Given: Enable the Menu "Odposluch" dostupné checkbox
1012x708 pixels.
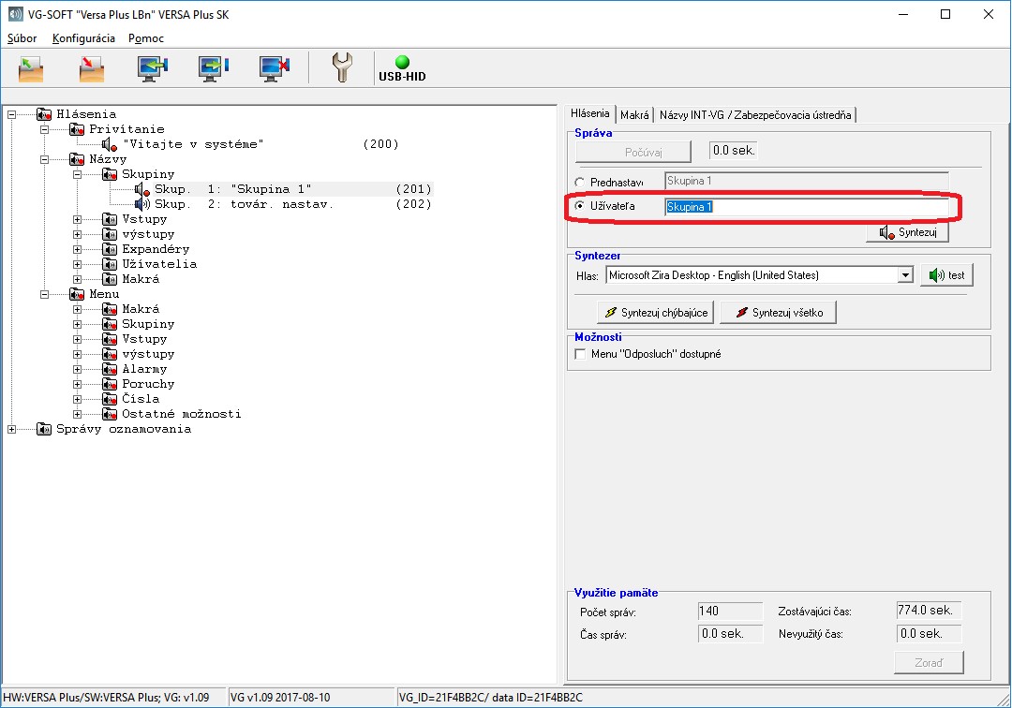Looking at the screenshot, I should point(580,355).
